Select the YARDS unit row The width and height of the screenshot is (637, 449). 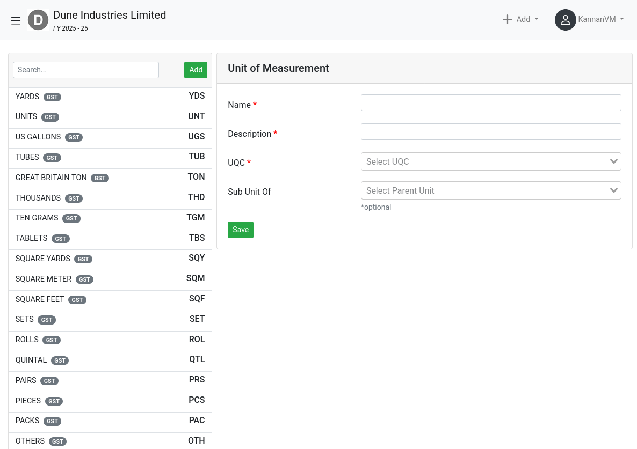(110, 98)
